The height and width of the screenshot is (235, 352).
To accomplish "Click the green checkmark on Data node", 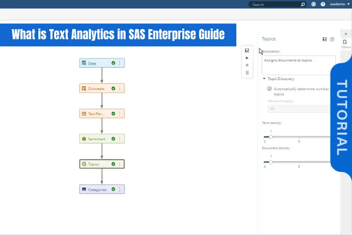I will pos(114,63).
